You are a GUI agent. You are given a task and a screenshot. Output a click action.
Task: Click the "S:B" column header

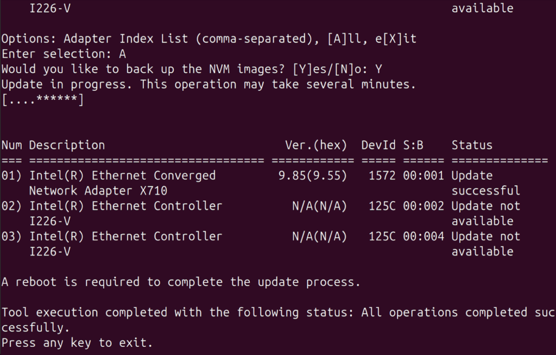pyautogui.click(x=413, y=145)
